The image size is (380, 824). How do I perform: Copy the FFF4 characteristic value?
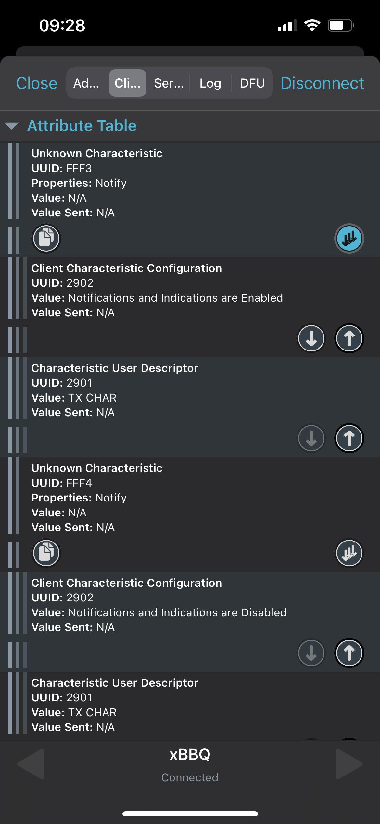[46, 553]
